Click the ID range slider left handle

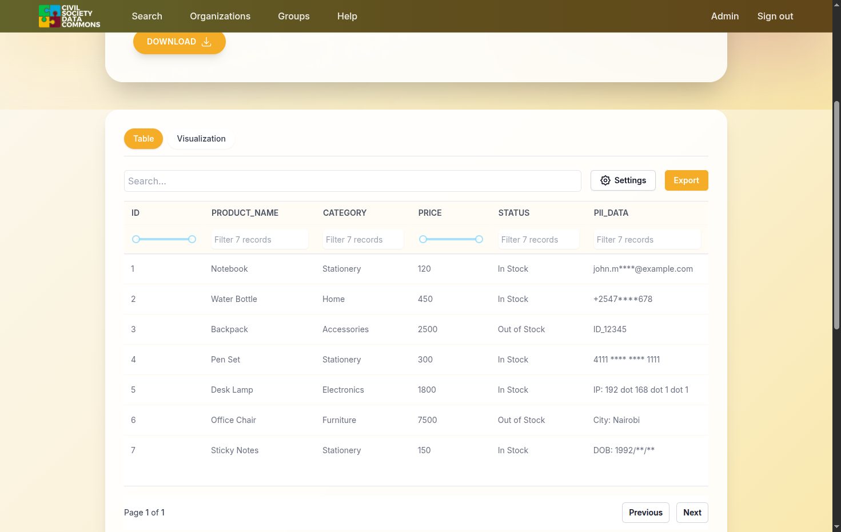pos(136,239)
